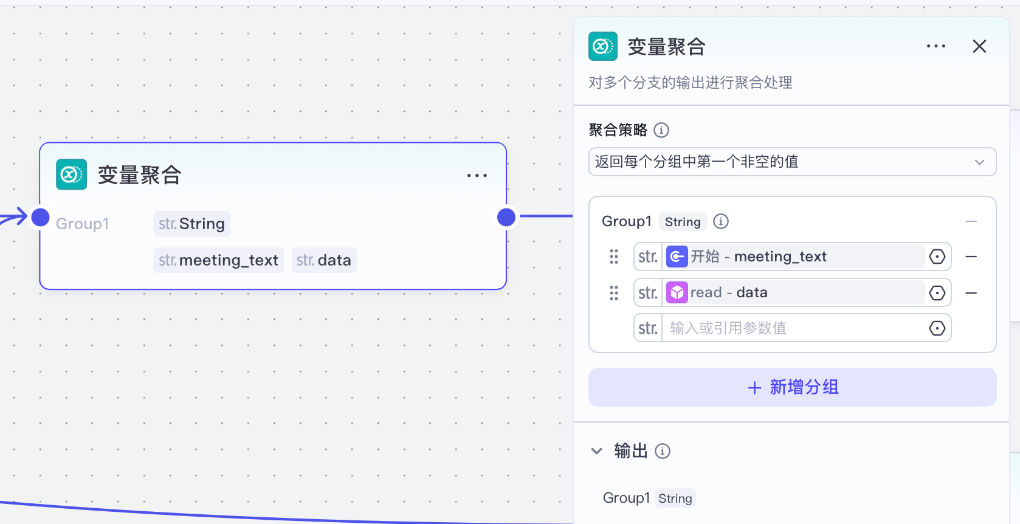
Task: Open variable picker for meeting_text field
Action: point(937,257)
